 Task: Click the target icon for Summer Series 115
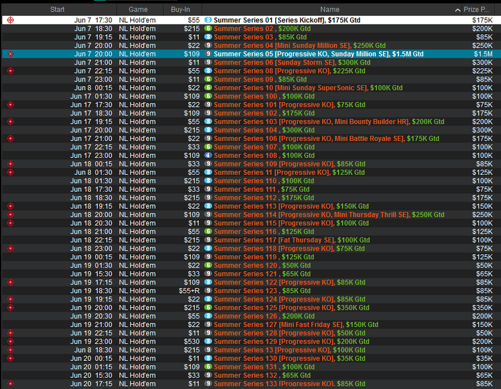tap(11, 224)
